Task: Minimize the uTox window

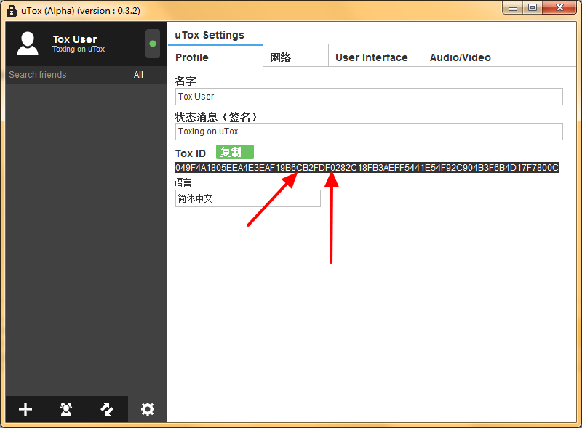Action: coord(513,7)
